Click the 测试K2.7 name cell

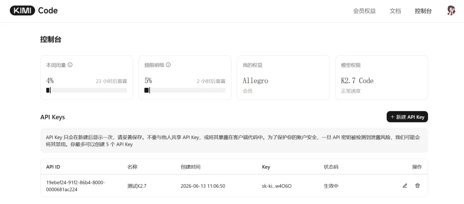point(137,186)
